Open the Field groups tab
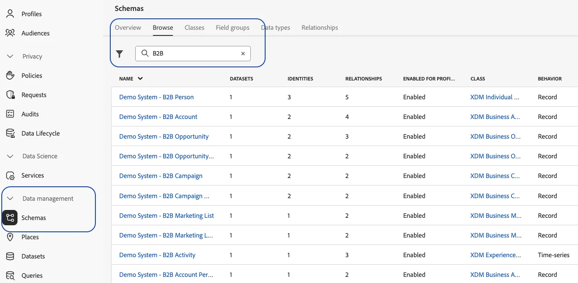The height and width of the screenshot is (283, 578). coord(232,28)
